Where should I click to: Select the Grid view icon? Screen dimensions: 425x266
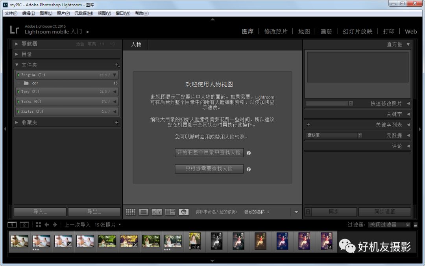tap(130, 212)
